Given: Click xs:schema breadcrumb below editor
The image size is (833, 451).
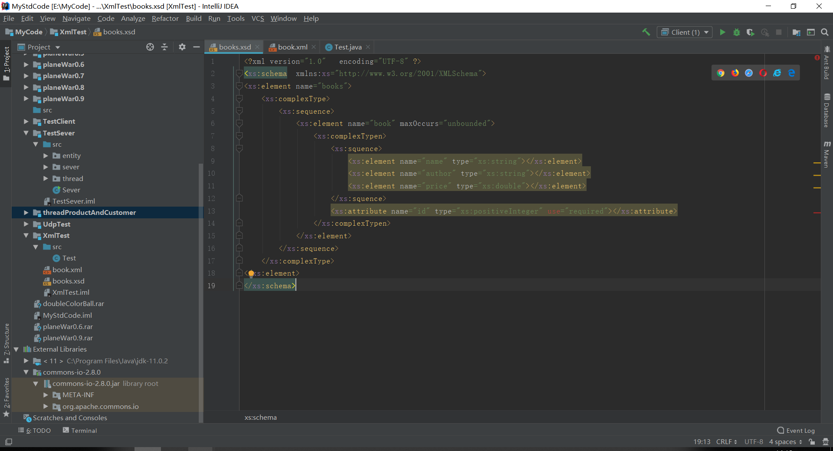Looking at the screenshot, I should tap(260, 418).
